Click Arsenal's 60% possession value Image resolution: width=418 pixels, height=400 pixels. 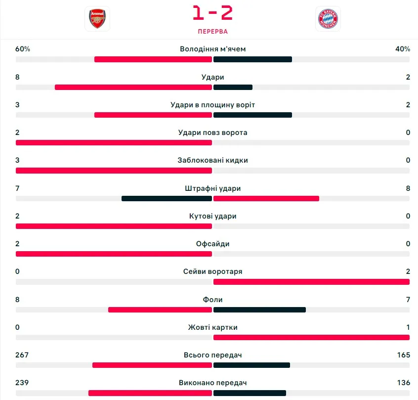coord(23,49)
